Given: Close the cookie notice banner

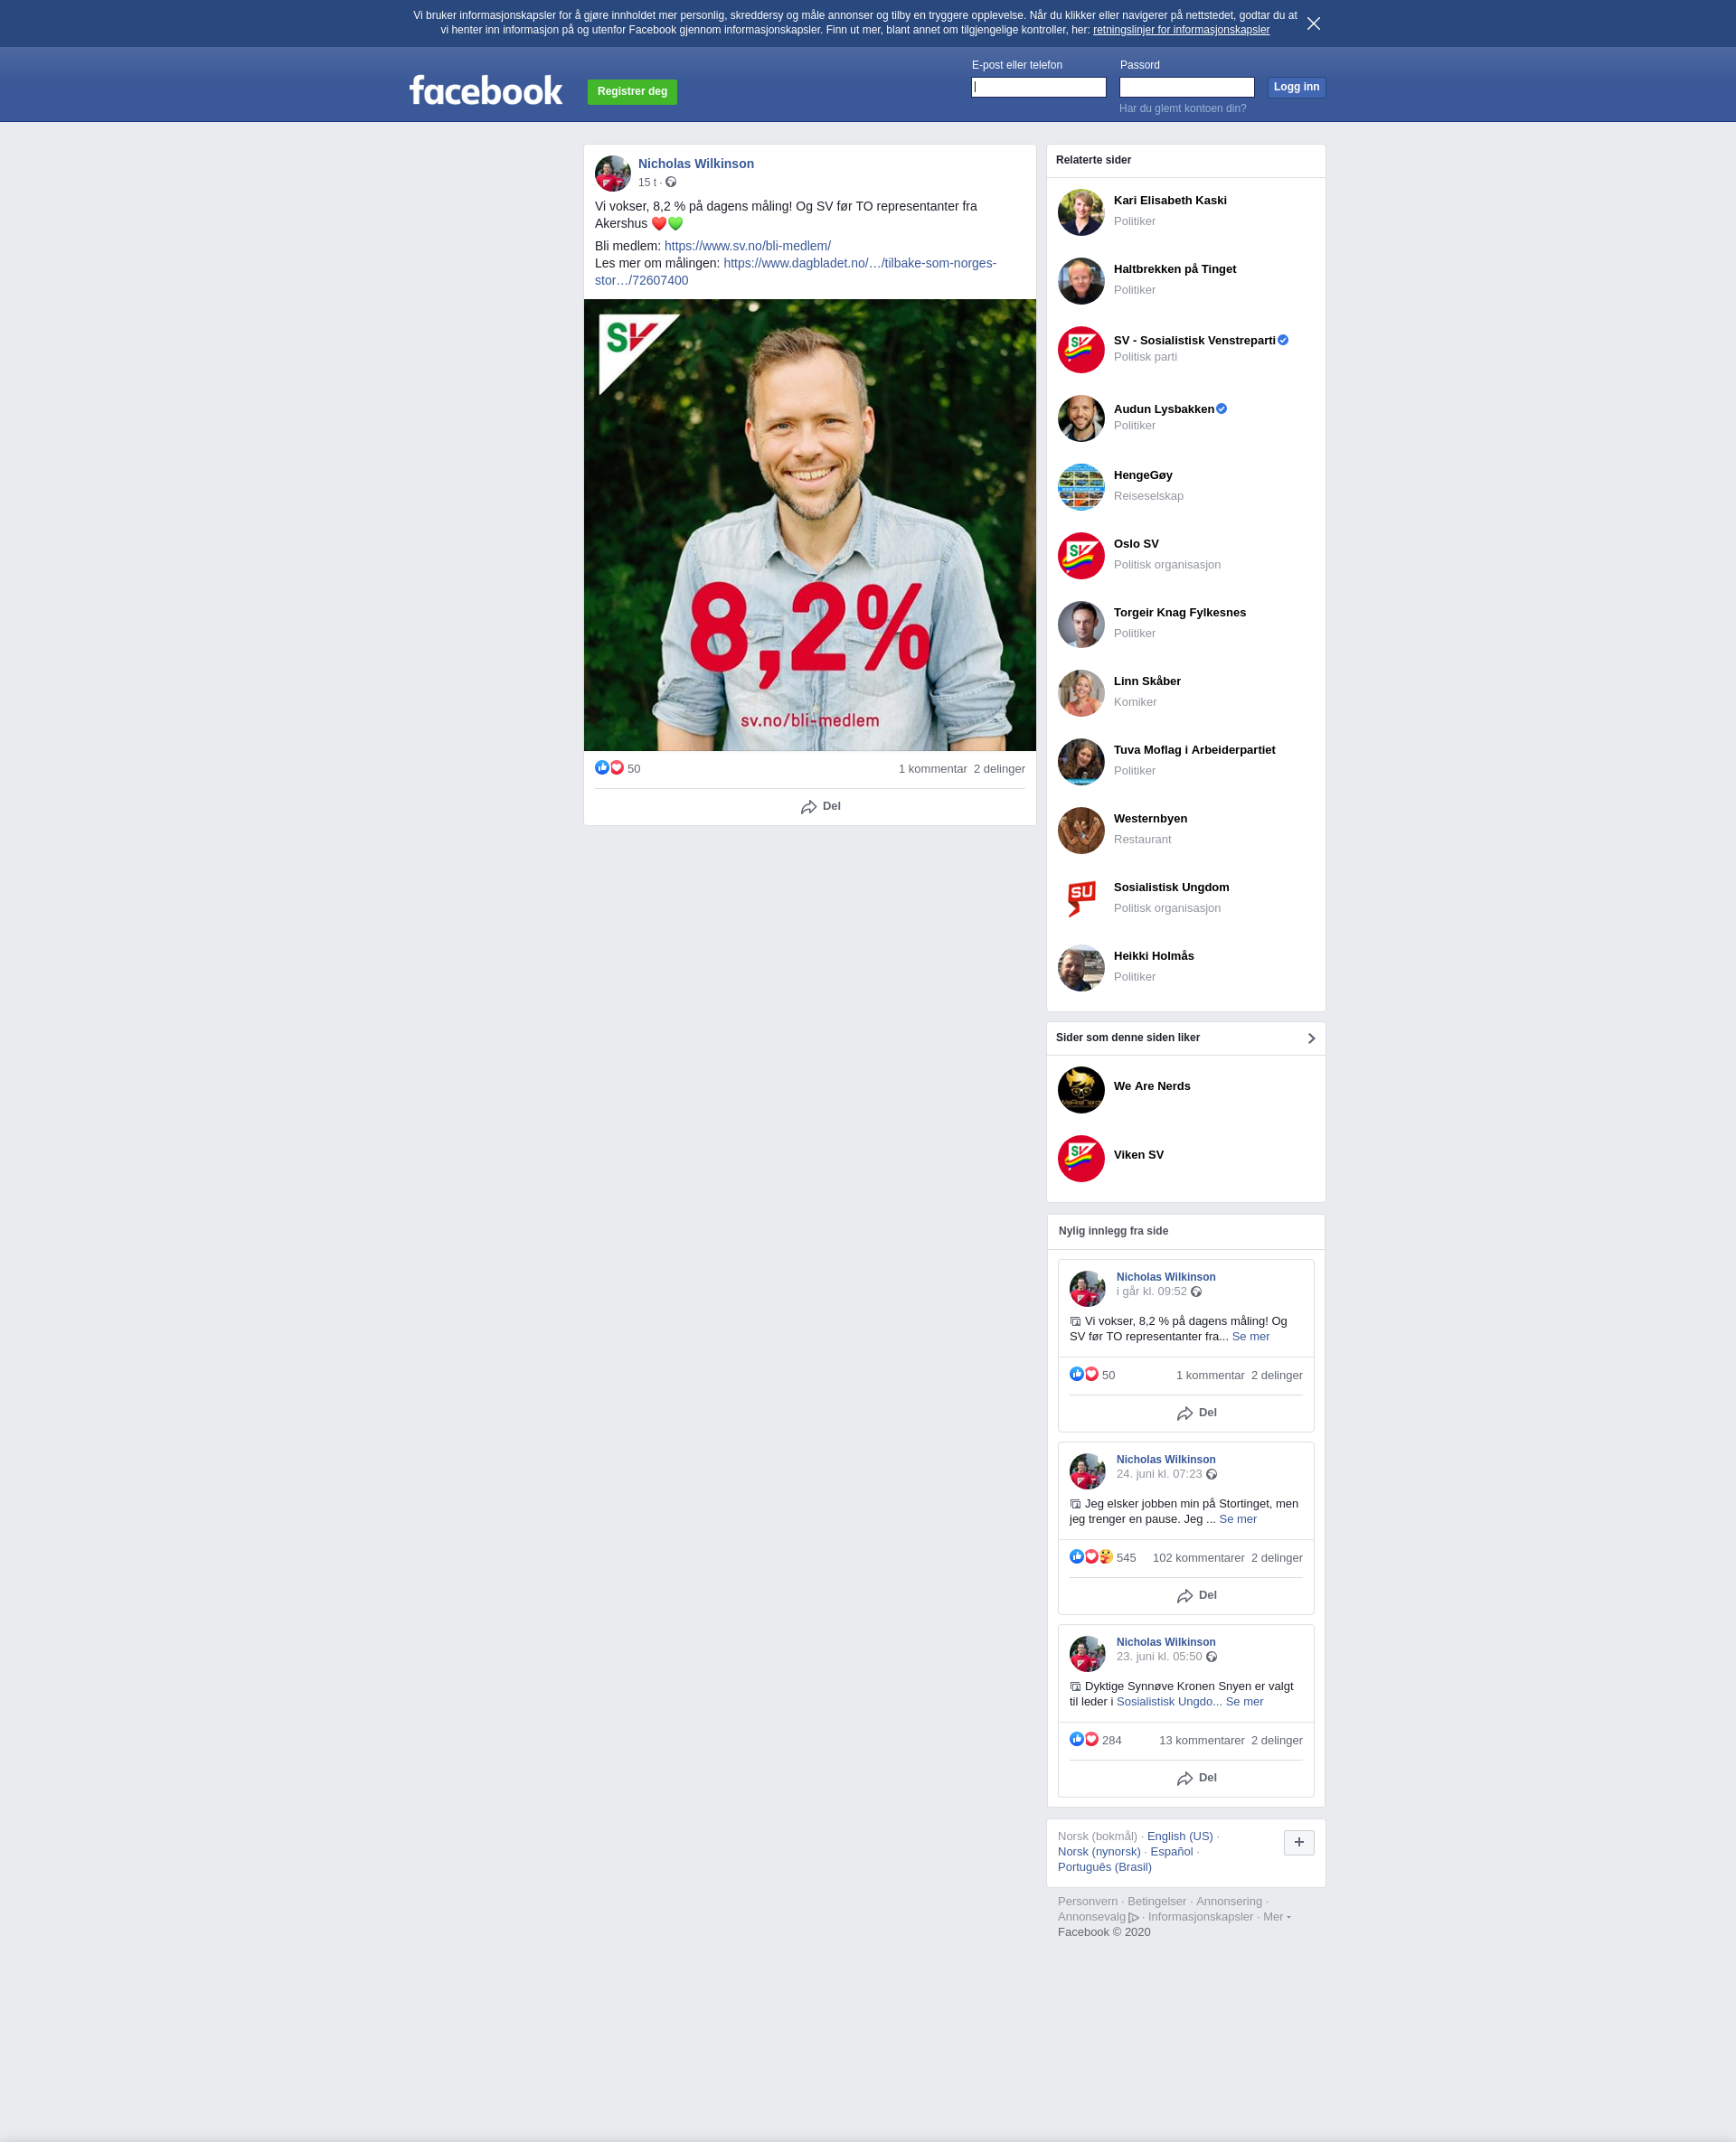Looking at the screenshot, I should point(1313,23).
